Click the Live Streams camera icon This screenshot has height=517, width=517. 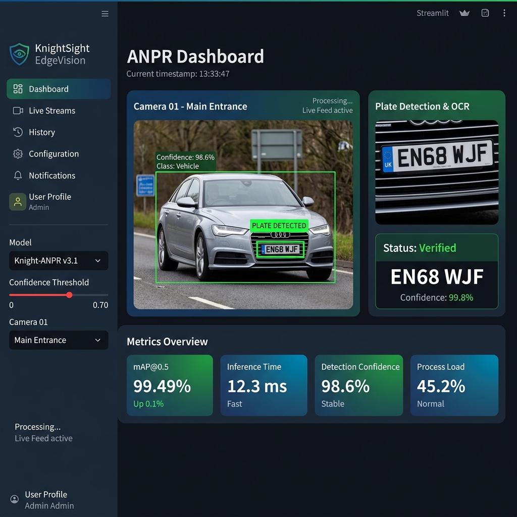(18, 111)
